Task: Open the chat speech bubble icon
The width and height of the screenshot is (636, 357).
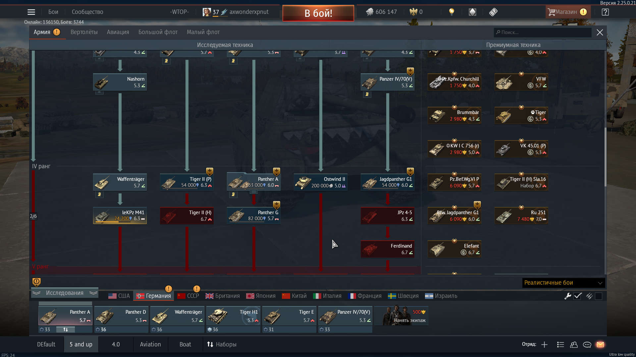Action: click(x=587, y=345)
